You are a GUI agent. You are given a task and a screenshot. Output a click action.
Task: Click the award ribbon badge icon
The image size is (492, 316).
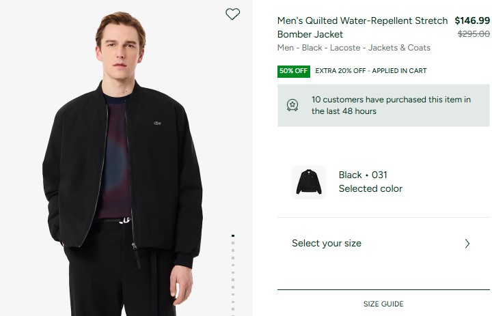[292, 105]
